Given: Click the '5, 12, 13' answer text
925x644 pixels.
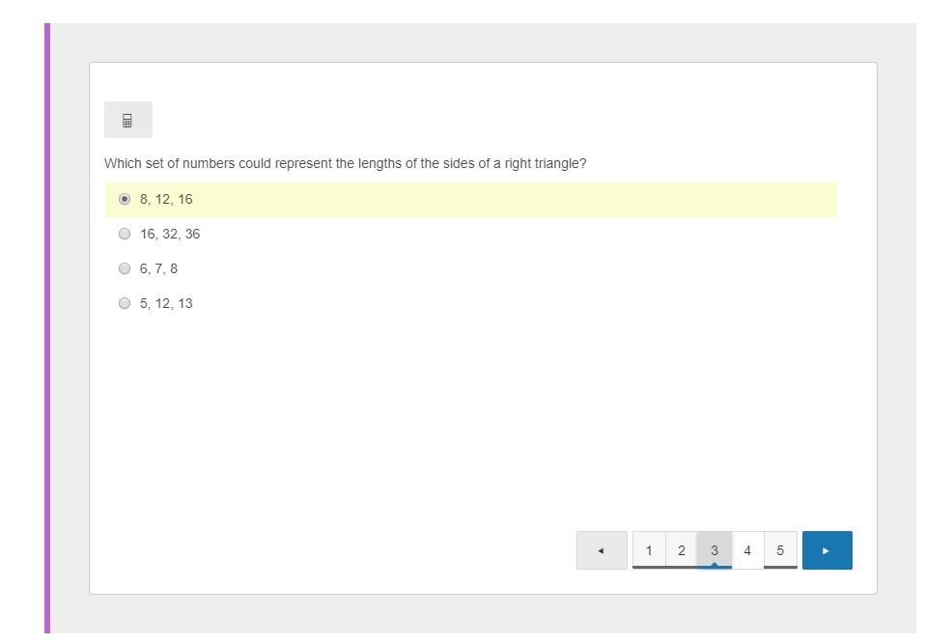Looking at the screenshot, I should [x=166, y=303].
